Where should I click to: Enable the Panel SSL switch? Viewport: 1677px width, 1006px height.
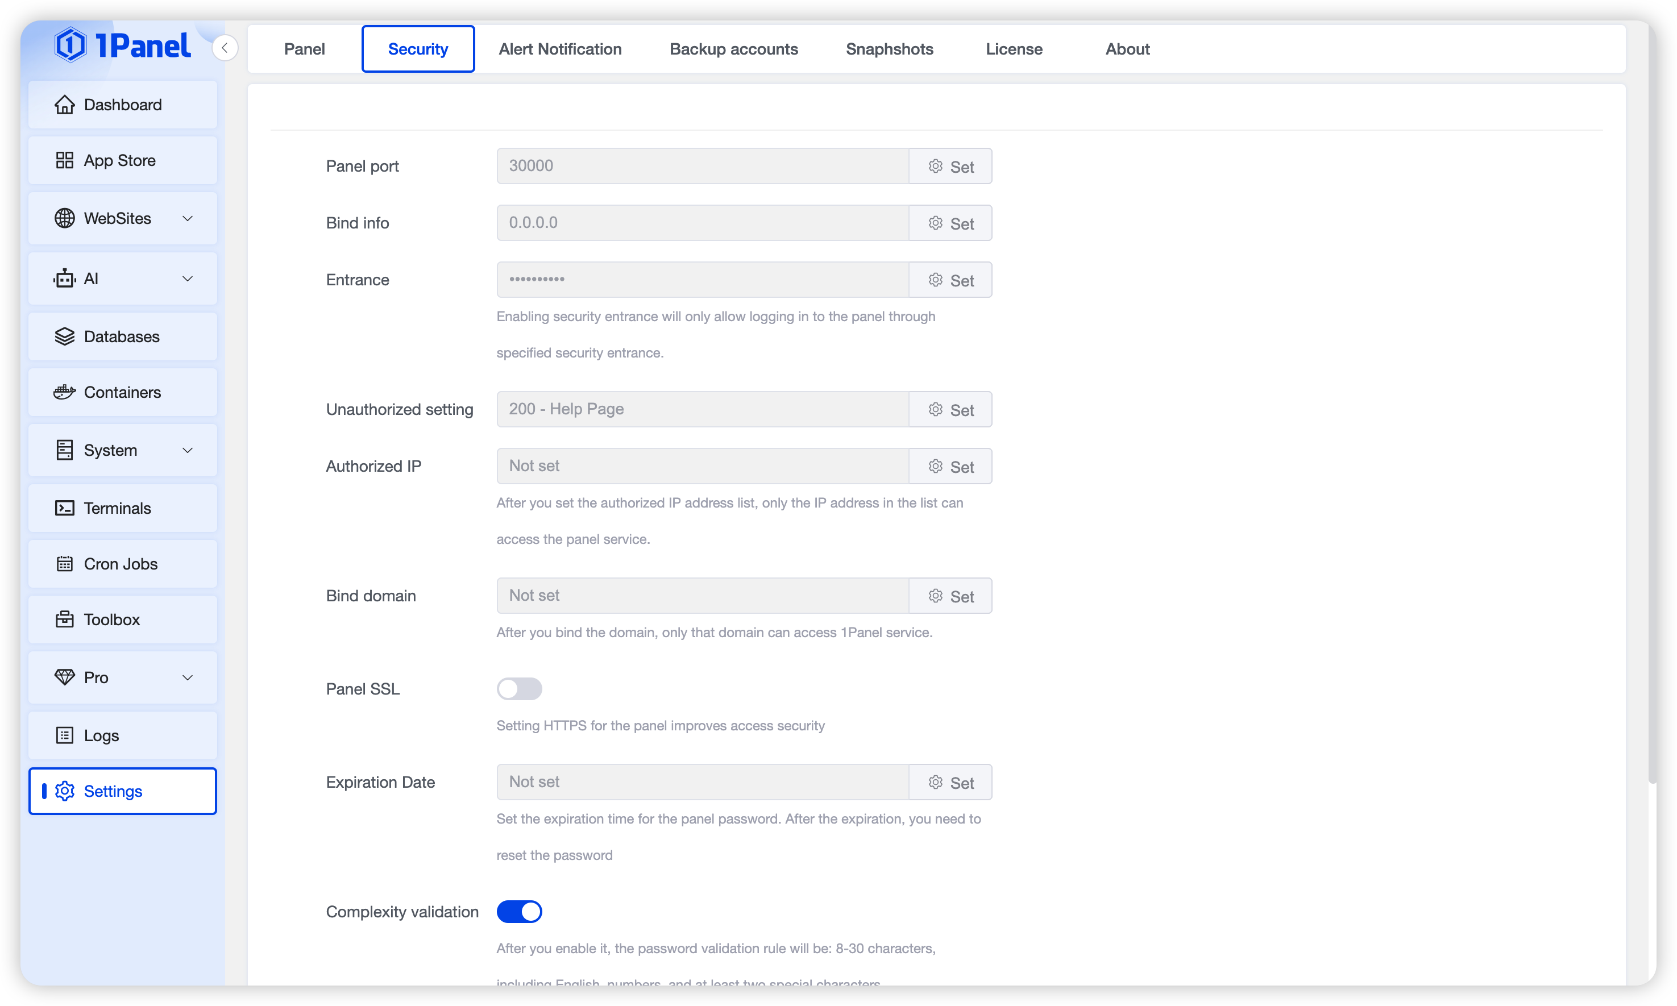(x=519, y=689)
